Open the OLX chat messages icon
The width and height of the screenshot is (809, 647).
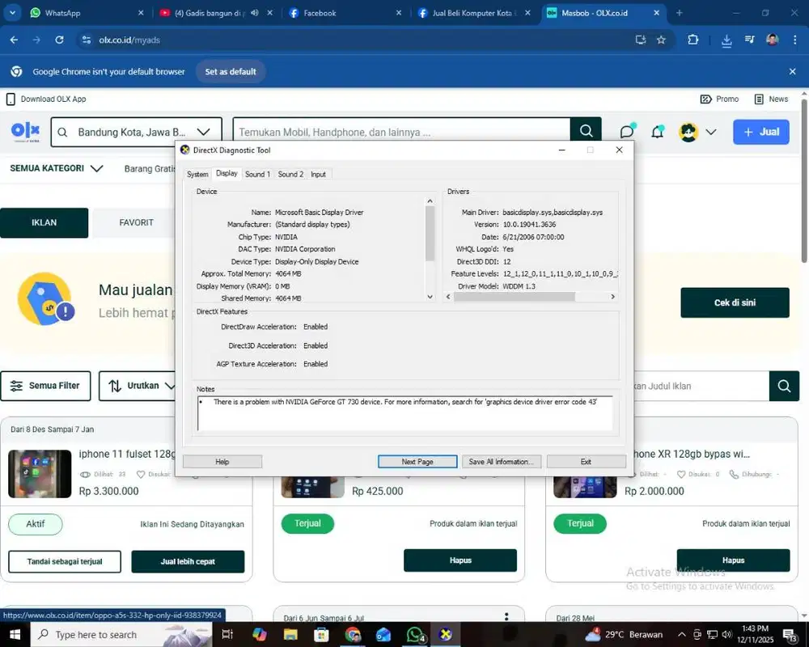627,131
